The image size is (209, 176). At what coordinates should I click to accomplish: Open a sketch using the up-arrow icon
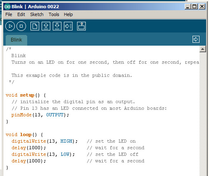pyautogui.click(x=46, y=26)
